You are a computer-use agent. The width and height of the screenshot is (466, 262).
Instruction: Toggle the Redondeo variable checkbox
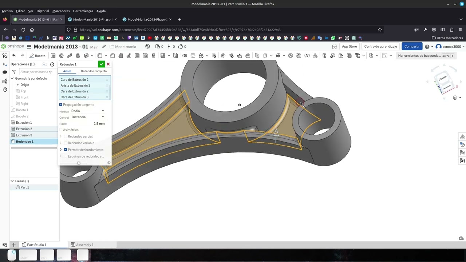pos(66,143)
